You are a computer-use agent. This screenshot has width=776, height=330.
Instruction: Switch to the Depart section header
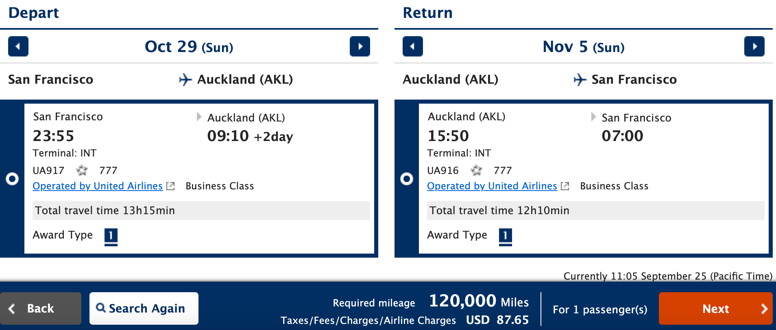[x=33, y=13]
